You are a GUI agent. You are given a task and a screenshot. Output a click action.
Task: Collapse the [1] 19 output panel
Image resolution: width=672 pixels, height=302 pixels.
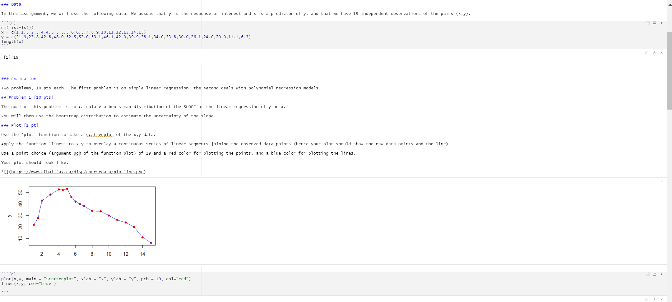click(x=654, y=53)
